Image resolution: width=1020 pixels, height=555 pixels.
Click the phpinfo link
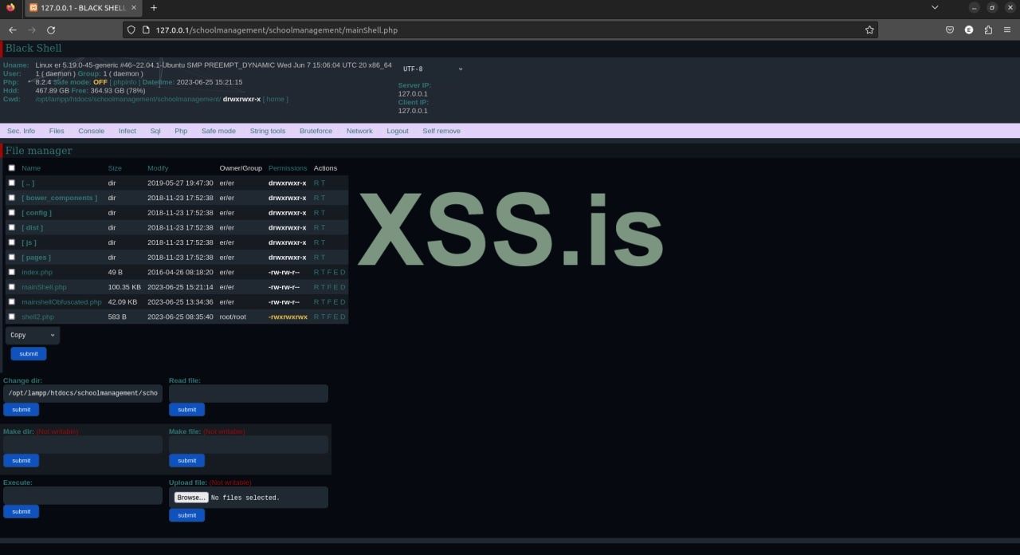(125, 82)
